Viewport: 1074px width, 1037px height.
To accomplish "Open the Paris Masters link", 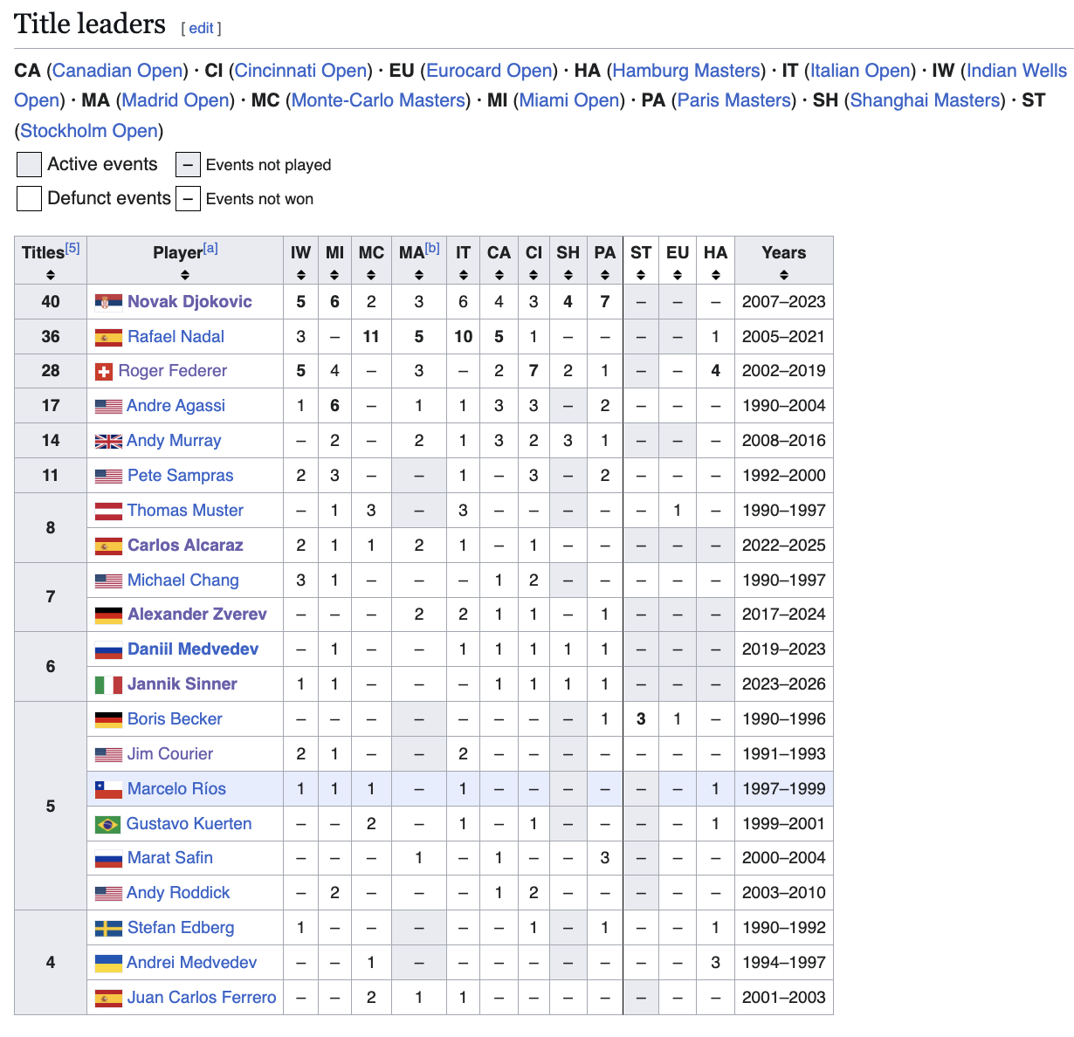I will (734, 100).
